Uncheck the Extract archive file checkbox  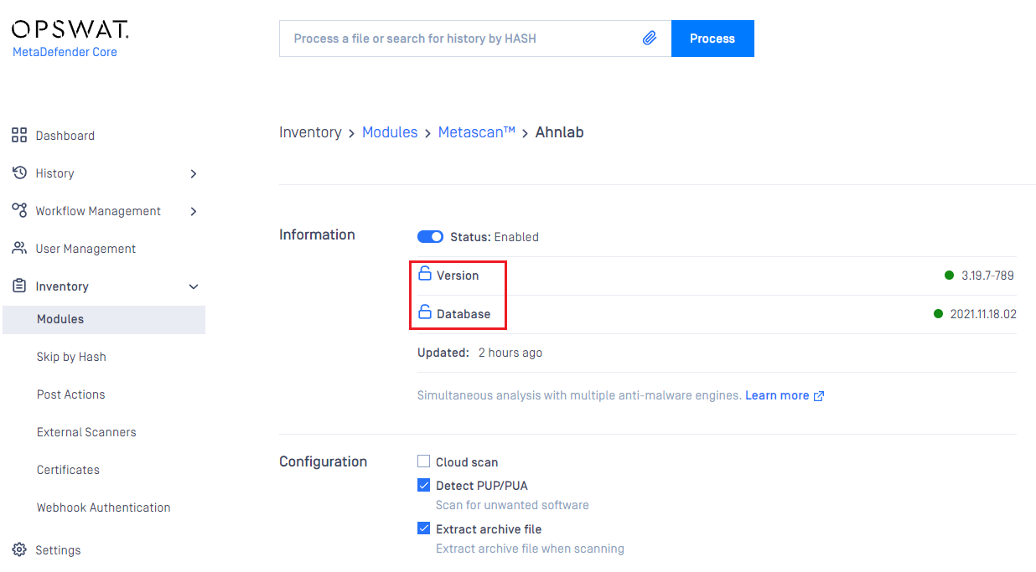pos(424,528)
